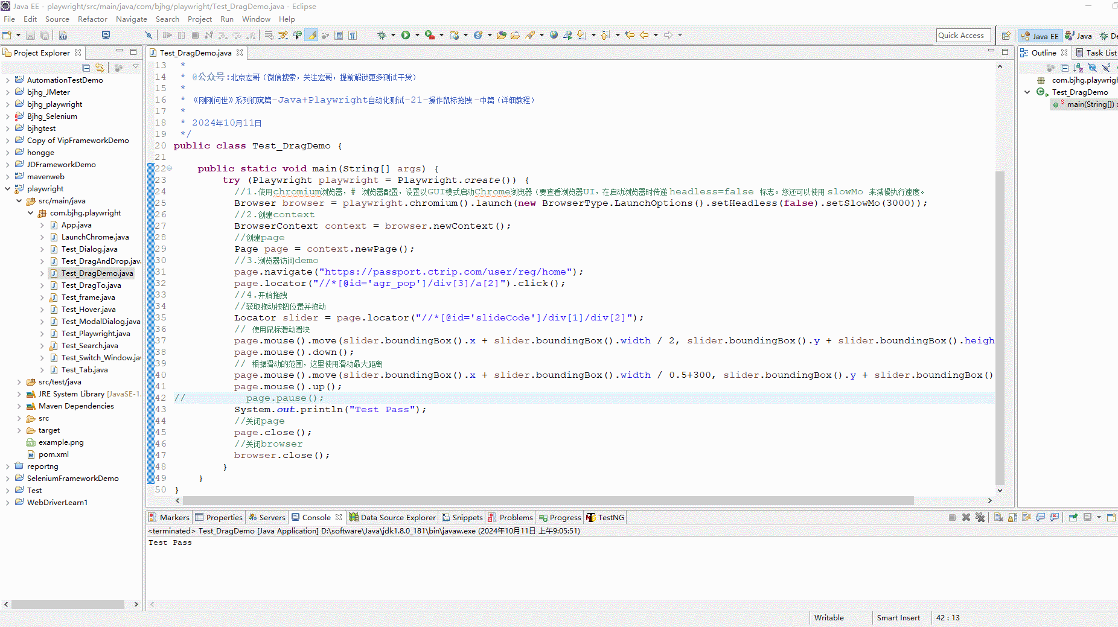Click the New file wizard icon

(x=7, y=35)
